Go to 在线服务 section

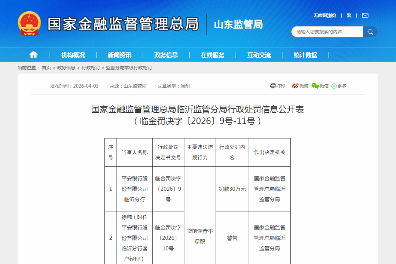click(212, 55)
